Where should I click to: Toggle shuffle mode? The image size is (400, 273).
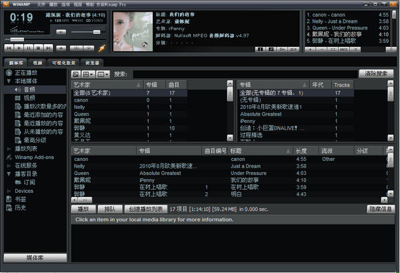tap(76, 48)
